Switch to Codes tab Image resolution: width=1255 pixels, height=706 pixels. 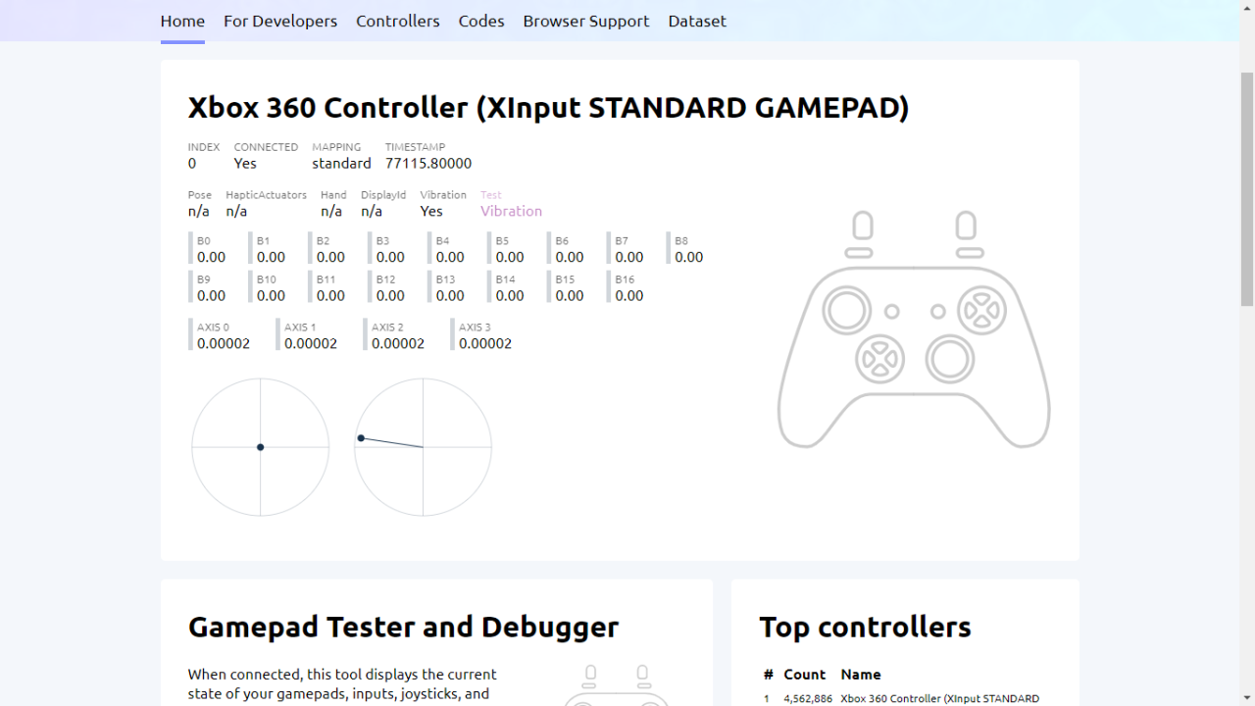tap(481, 21)
